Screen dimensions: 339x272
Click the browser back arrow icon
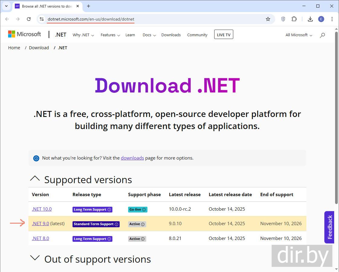pyautogui.click(x=7, y=19)
